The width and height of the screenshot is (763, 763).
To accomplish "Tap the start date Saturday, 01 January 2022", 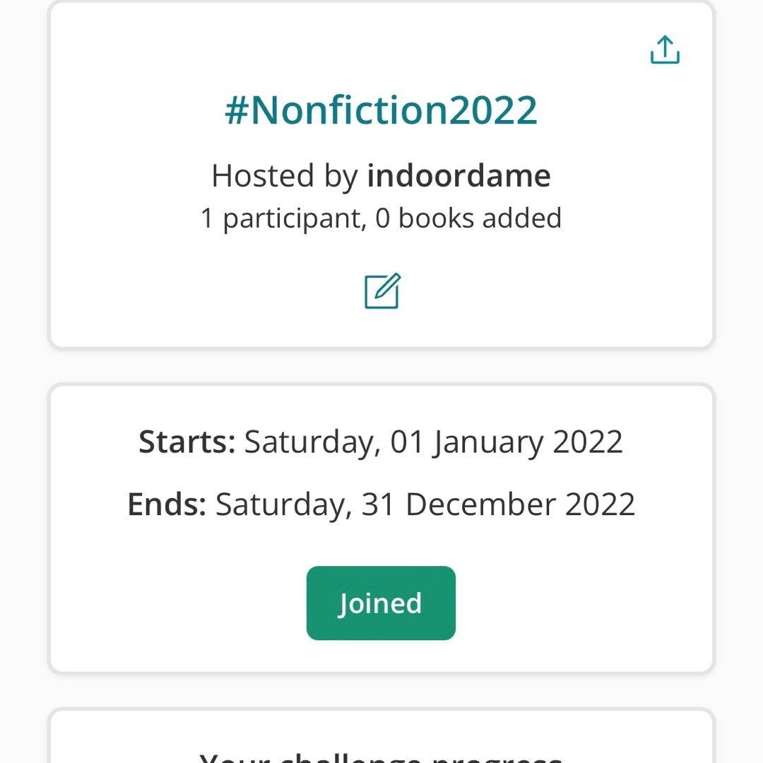I will (x=433, y=442).
